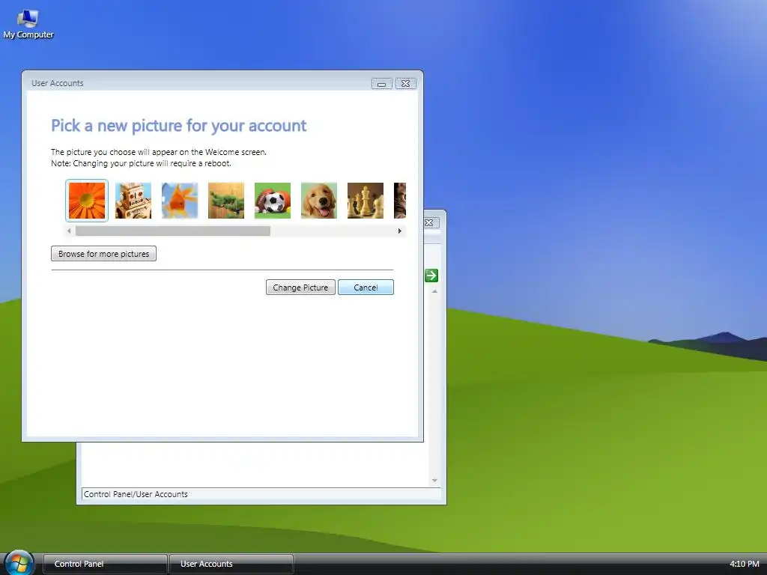Close the User Accounts dialog
The width and height of the screenshot is (767, 575).
pos(405,84)
